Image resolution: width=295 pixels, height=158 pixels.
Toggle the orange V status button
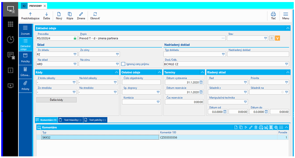coord(277,38)
